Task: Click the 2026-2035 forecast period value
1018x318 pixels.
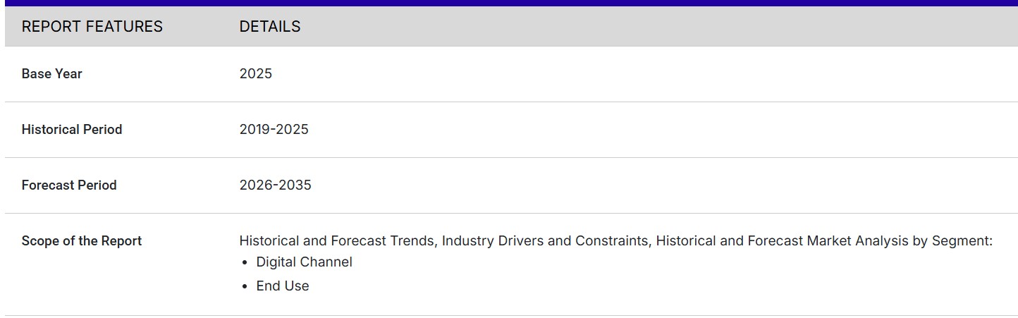Action: 275,185
